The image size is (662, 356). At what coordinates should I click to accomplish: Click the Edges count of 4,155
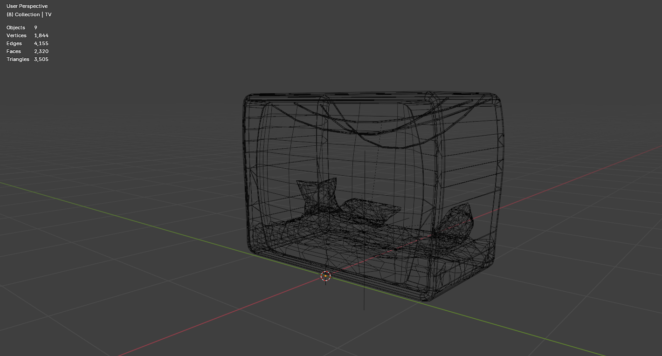[41, 43]
